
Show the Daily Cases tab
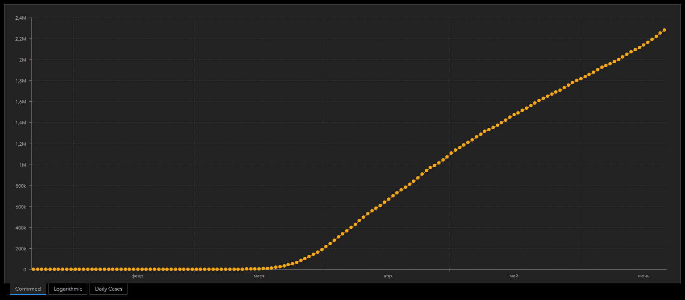click(x=108, y=289)
